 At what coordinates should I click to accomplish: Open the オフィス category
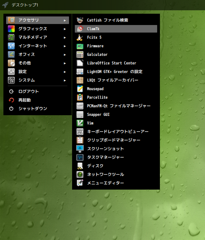[x=38, y=55]
